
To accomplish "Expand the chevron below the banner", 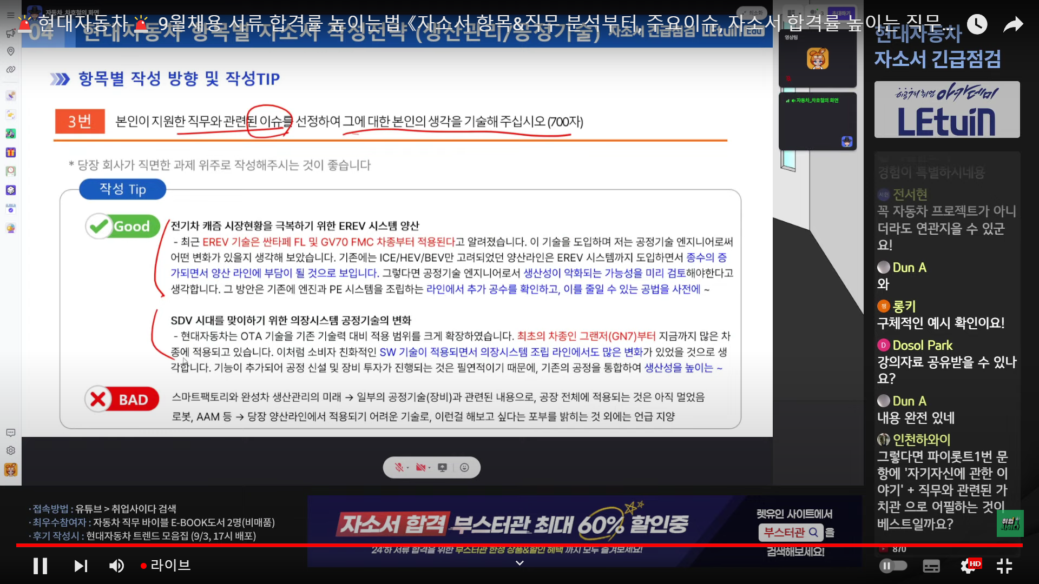I will point(519,563).
